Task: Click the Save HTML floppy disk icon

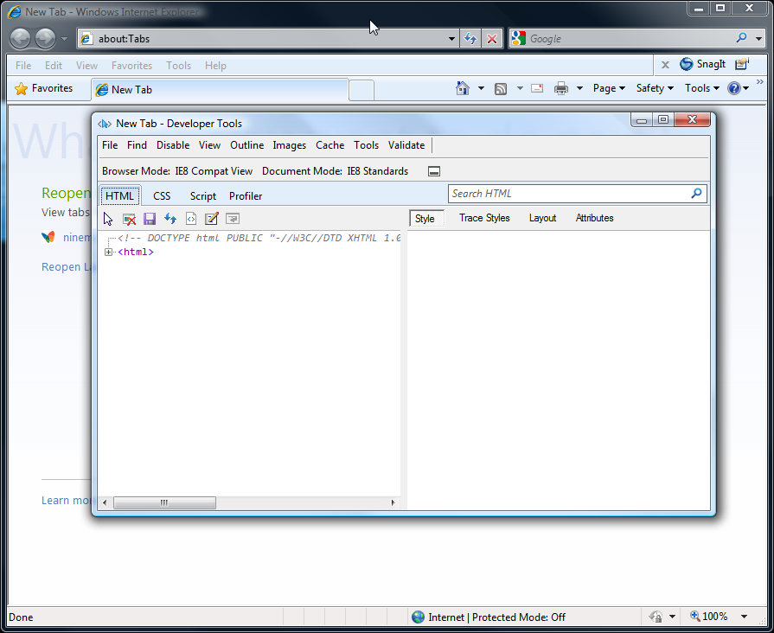Action: pos(150,219)
